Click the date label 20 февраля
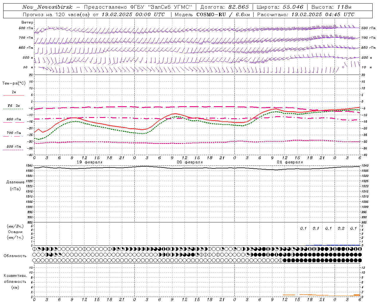 click(190, 162)
